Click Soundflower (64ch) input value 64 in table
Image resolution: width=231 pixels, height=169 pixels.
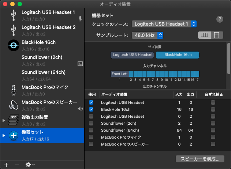pos(179,130)
